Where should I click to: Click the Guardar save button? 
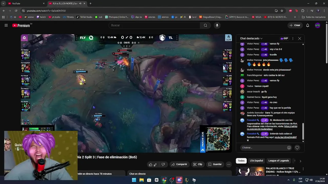215,164
